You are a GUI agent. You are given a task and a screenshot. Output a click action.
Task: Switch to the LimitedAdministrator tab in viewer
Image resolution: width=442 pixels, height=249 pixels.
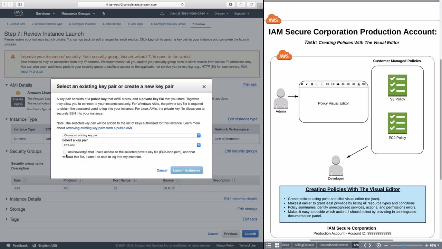point(334,245)
